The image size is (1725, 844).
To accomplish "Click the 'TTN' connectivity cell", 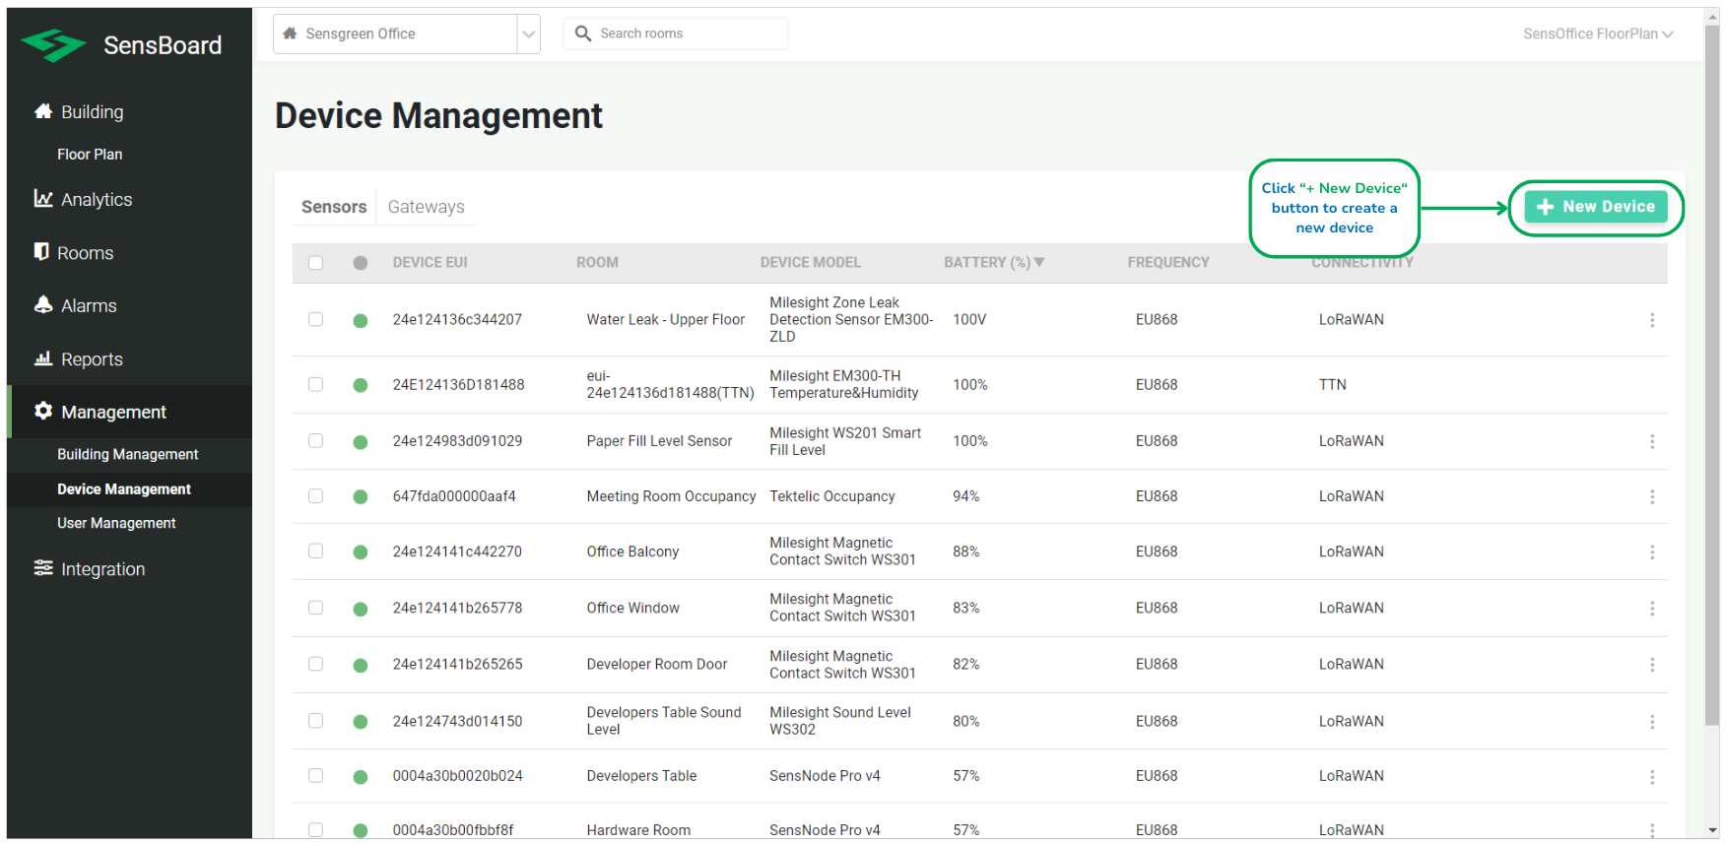I will point(1332,384).
